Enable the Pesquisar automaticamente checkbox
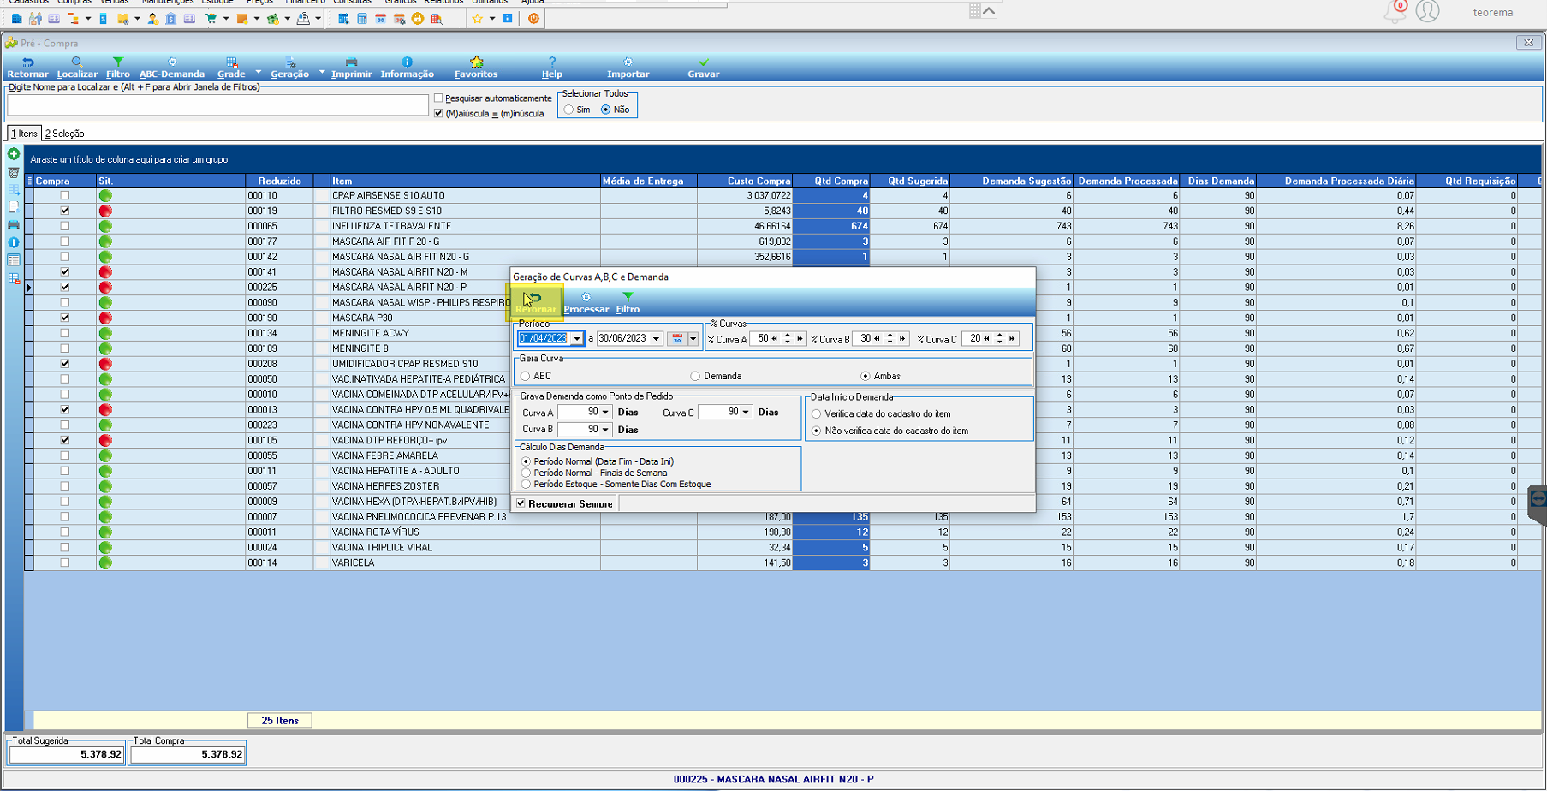This screenshot has height=791, width=1547. point(438,98)
